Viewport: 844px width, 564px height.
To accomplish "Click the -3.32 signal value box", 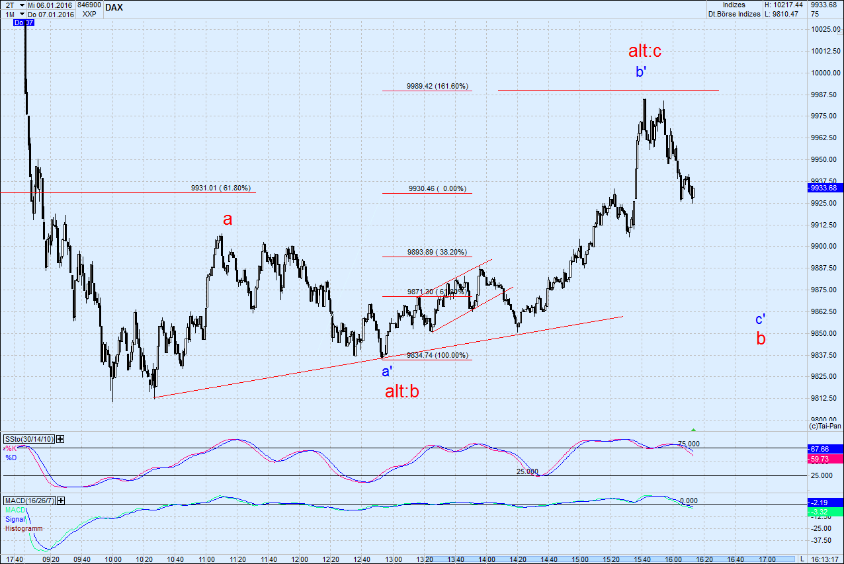I will click(x=820, y=510).
